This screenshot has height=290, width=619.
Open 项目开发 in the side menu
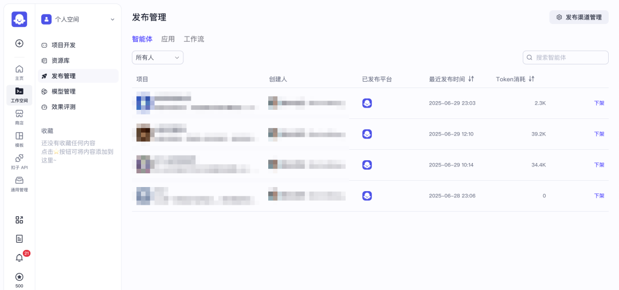pos(78,45)
